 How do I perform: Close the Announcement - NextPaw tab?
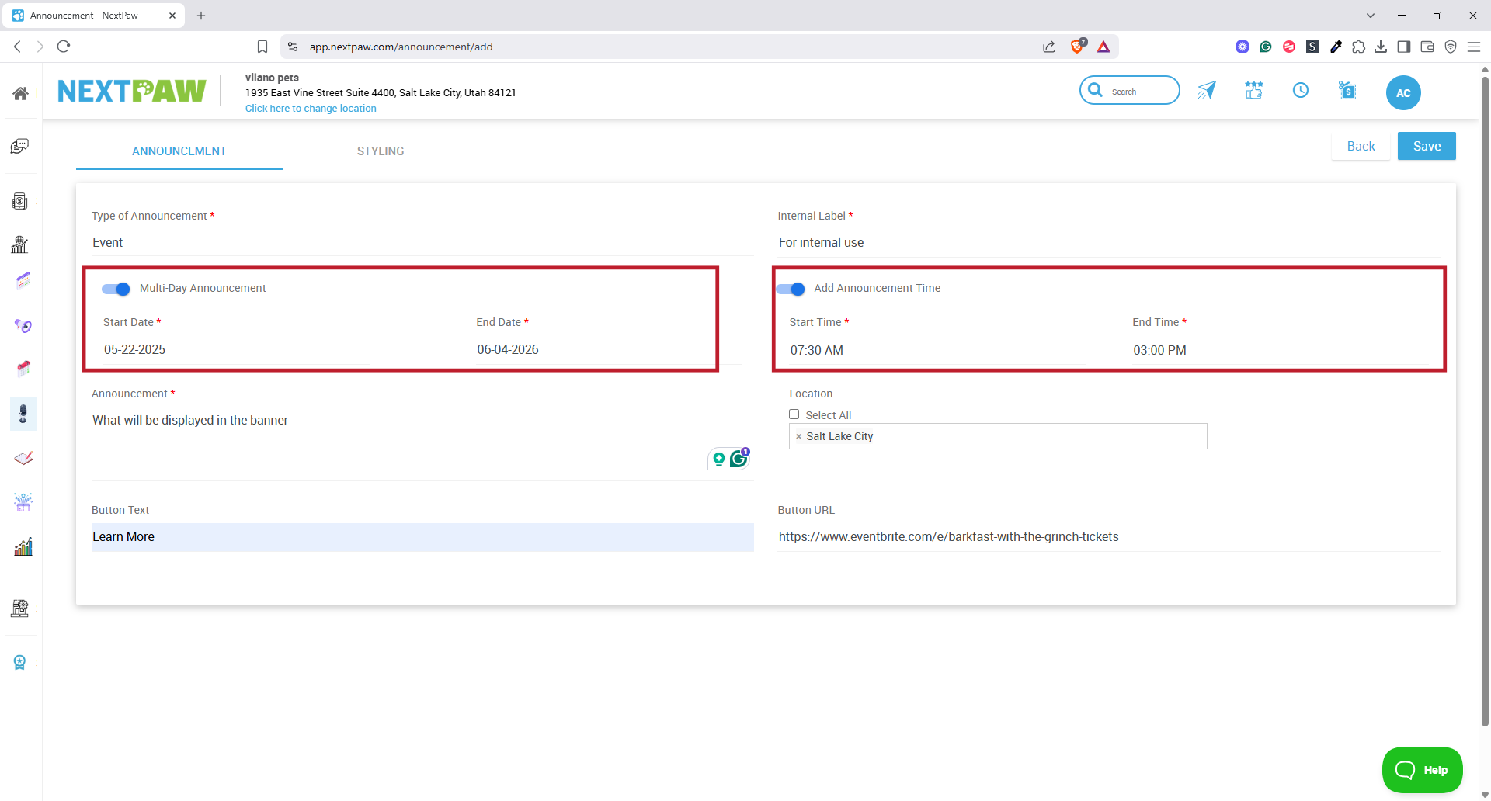pos(172,16)
